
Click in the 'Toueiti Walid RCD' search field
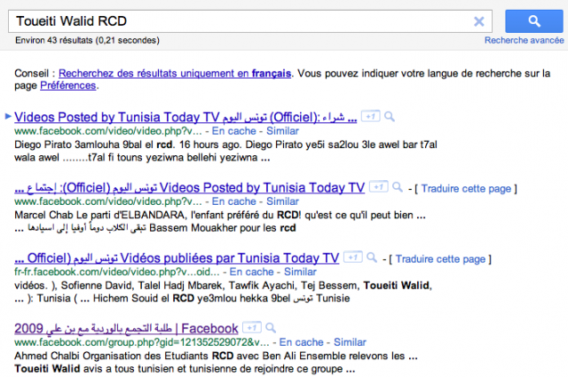tap(240, 21)
